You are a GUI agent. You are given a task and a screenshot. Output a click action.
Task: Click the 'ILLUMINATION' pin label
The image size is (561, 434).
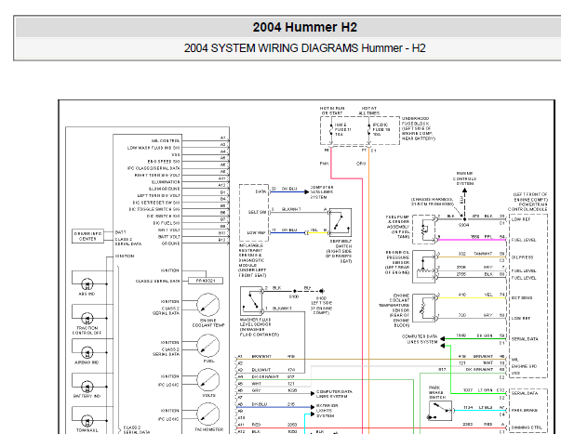(166, 182)
